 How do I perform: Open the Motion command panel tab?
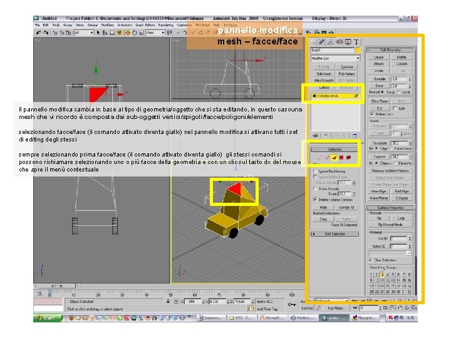click(x=340, y=42)
